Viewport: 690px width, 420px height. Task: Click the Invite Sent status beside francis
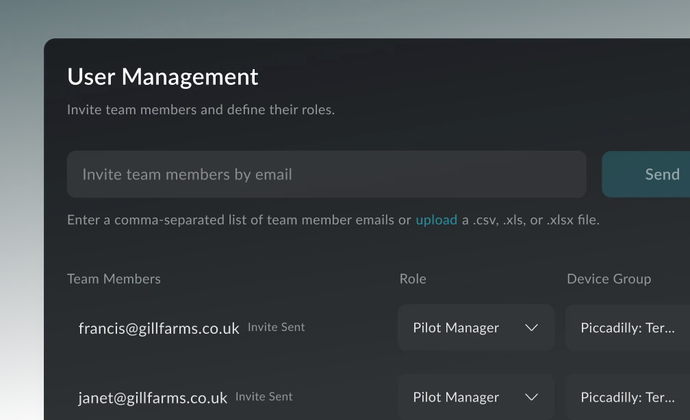[x=277, y=328]
